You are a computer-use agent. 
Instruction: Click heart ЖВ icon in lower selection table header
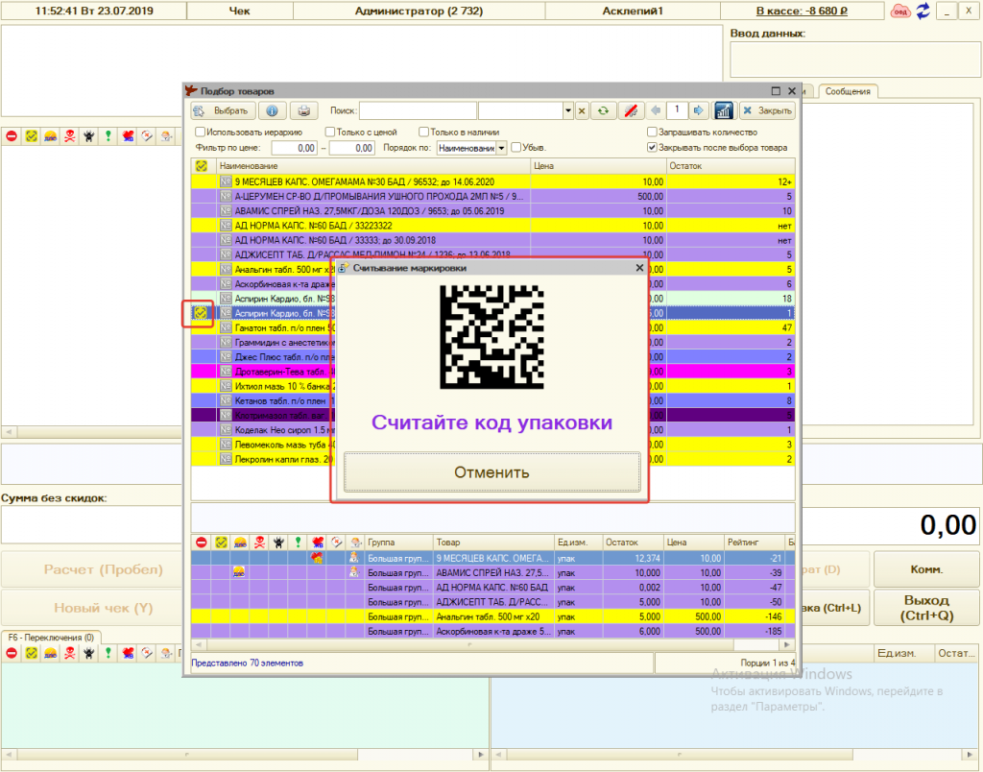pyautogui.click(x=317, y=543)
